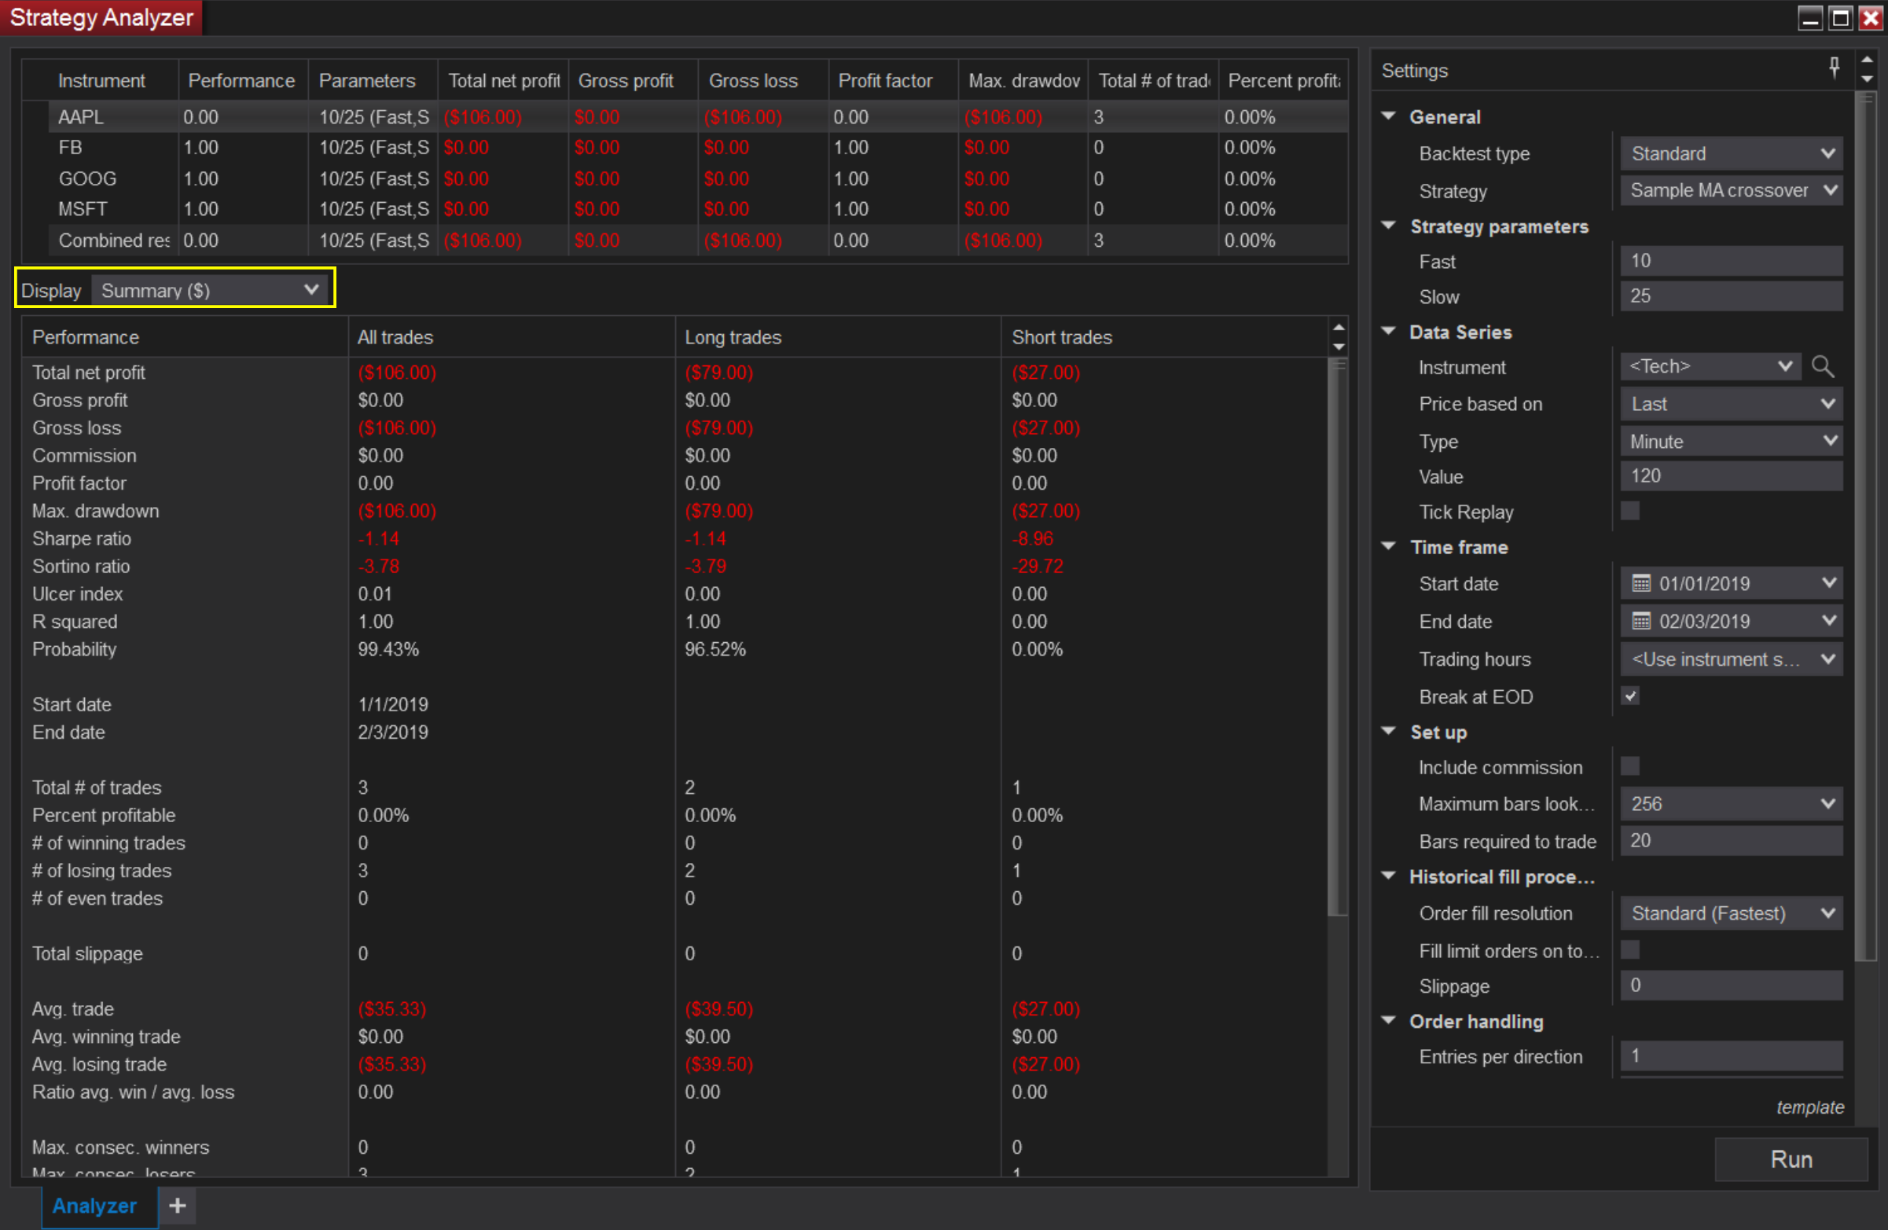
Task: Click the down arrow above Settings scrollbar
Action: coord(1867,79)
